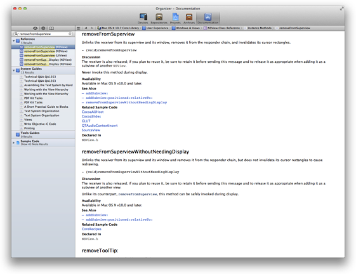Open the Archives toolbar icon

tap(189, 18)
